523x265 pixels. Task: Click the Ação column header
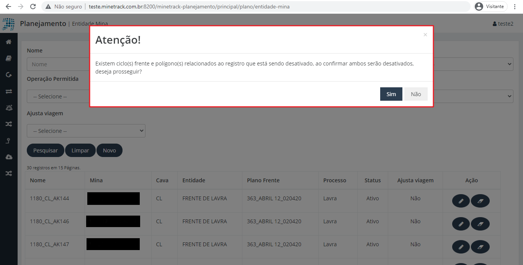[x=471, y=180]
